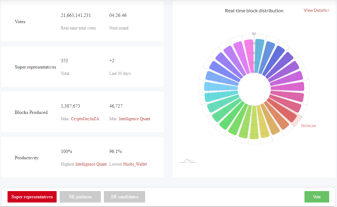This screenshot has width=337, height=207.
Task: Click the green Vote button
Action: pos(317,197)
